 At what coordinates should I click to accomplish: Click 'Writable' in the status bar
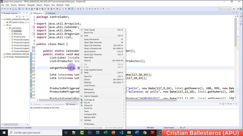[150, 128]
